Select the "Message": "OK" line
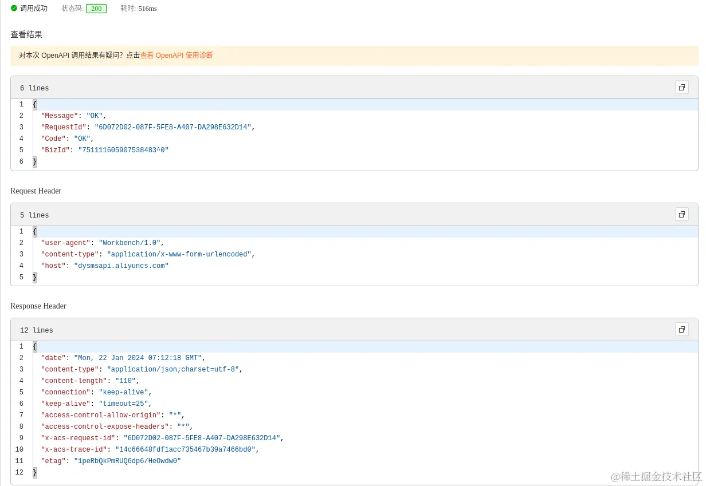This screenshot has width=706, height=486. coord(74,116)
